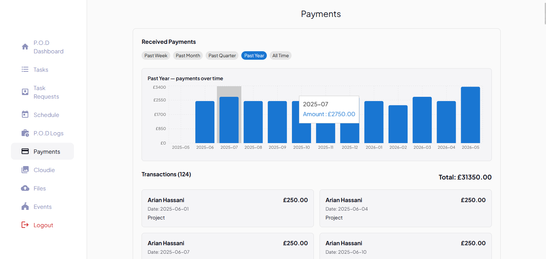The width and height of the screenshot is (546, 259).
Task: Click the cloud upload icon beside Files
Action: tap(25, 188)
